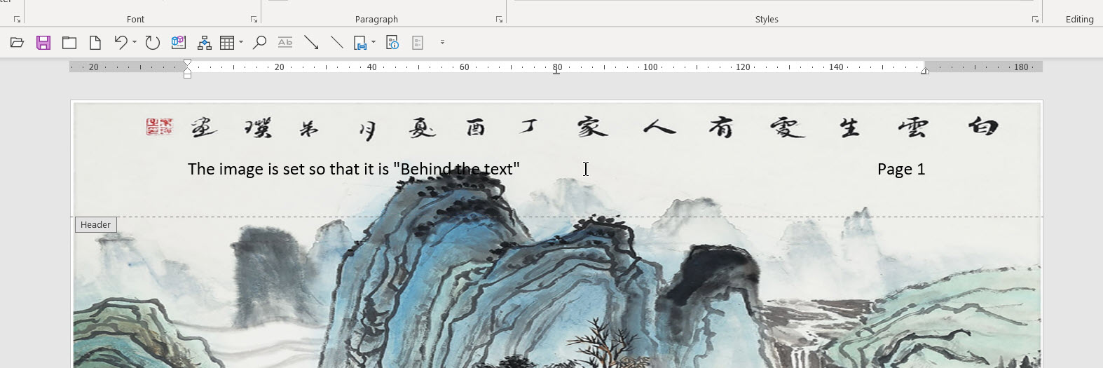This screenshot has width=1103, height=368.
Task: Click the empty folder icon beside Save
Action: coord(69,43)
